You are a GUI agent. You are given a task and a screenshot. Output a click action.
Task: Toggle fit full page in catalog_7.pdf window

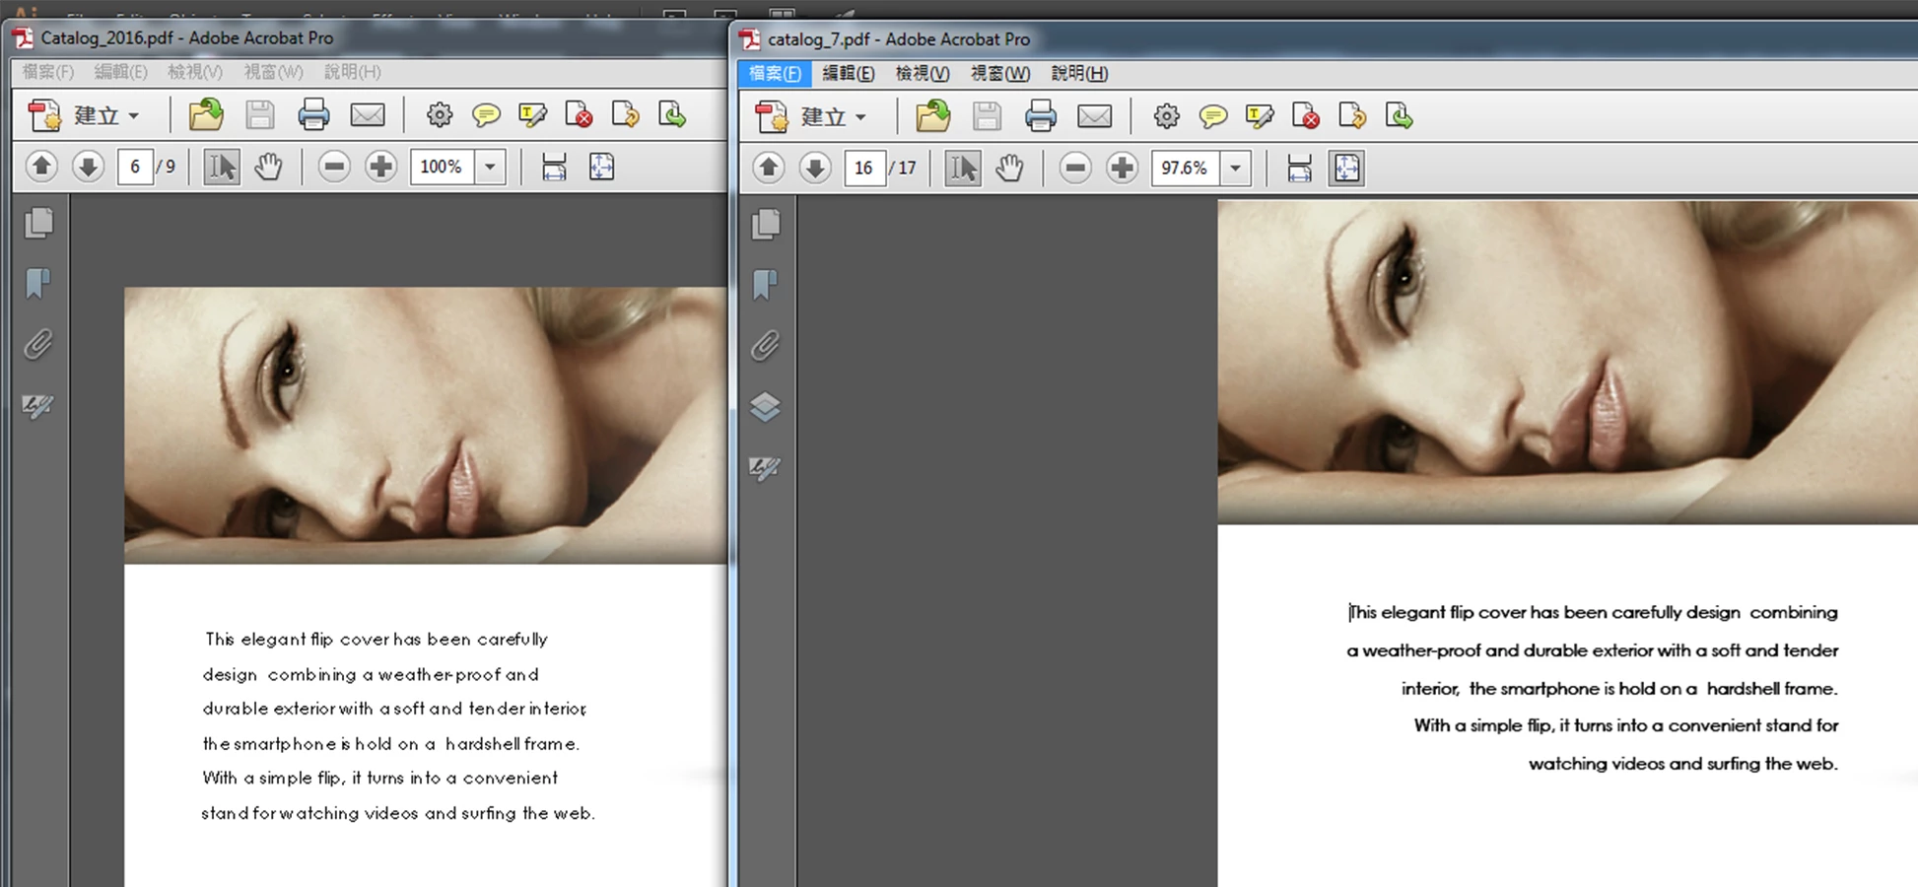click(x=1346, y=169)
